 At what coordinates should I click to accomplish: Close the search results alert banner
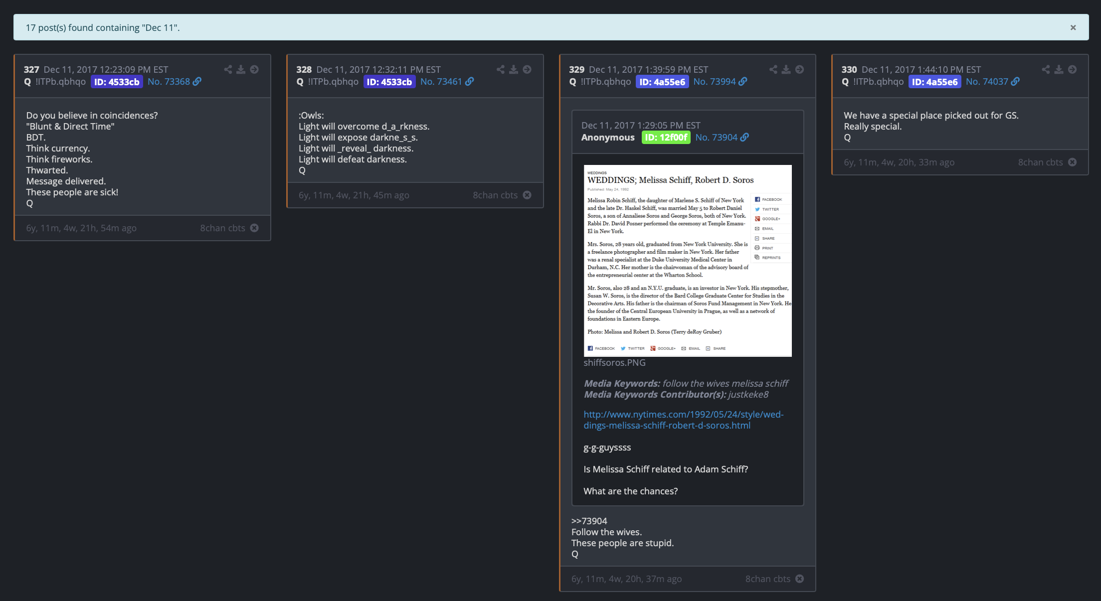pos(1073,28)
